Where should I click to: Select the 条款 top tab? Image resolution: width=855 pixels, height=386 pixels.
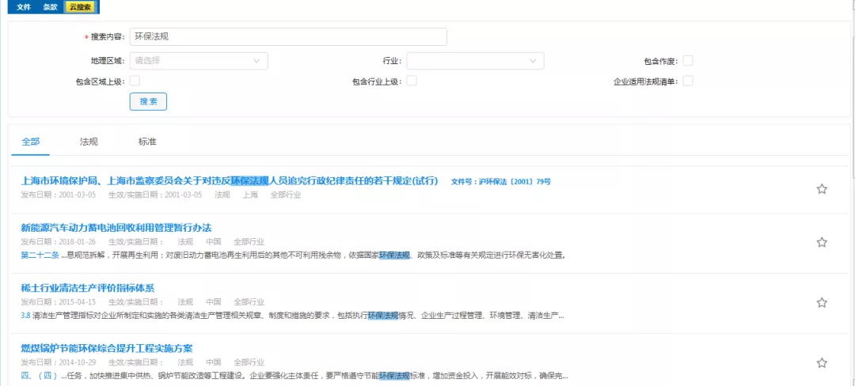[50, 6]
